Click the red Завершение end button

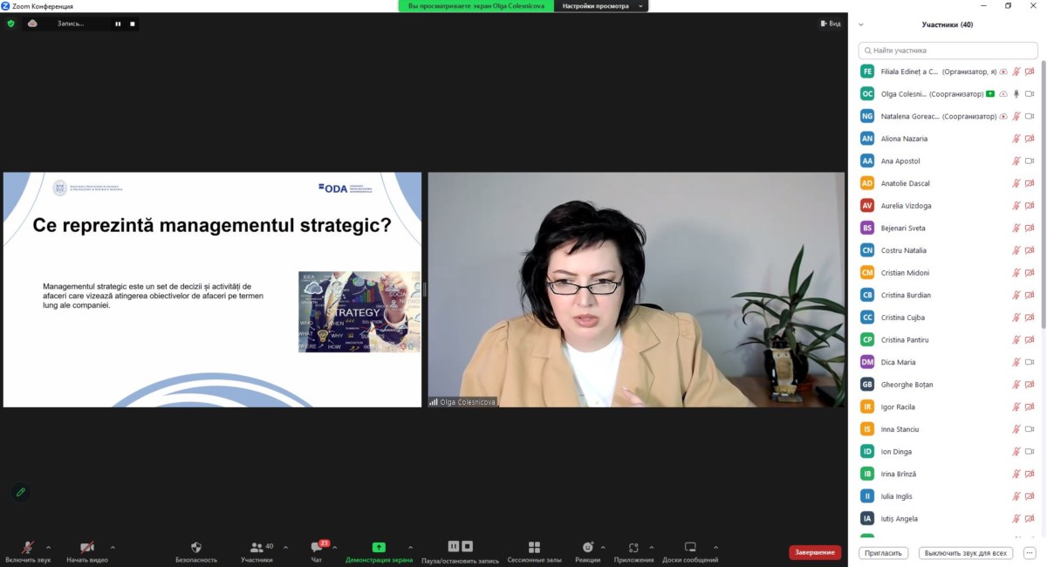[x=815, y=552]
